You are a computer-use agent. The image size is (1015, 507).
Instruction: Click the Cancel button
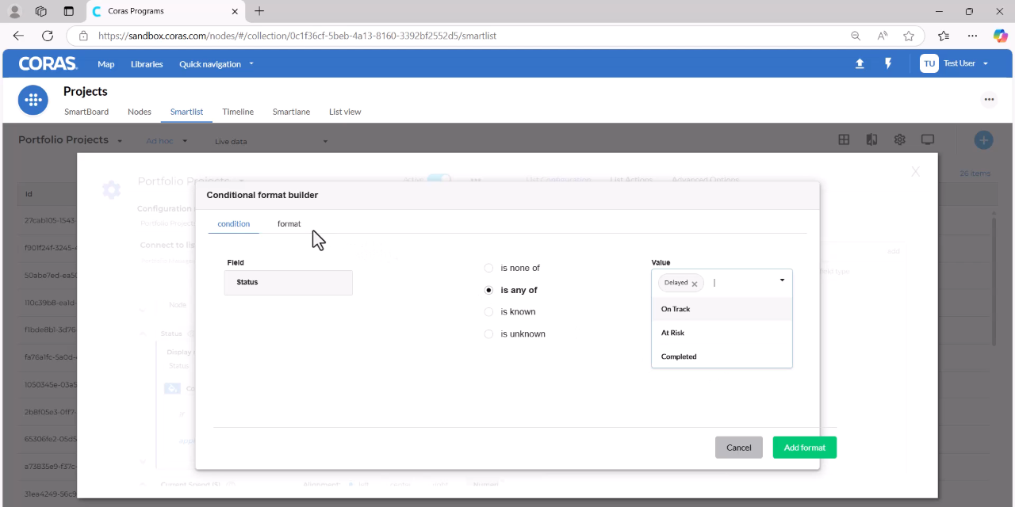coord(739,448)
